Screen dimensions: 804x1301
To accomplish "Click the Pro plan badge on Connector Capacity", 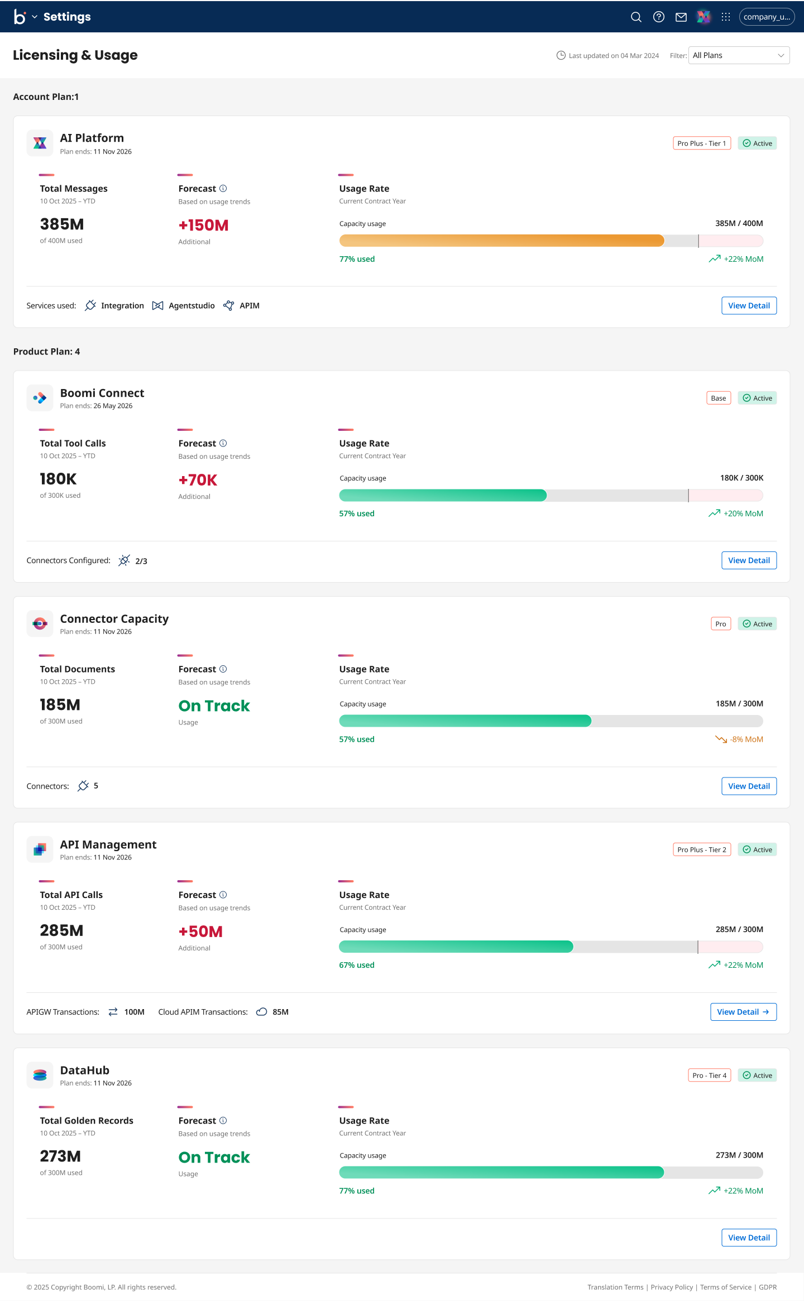I will [x=721, y=624].
